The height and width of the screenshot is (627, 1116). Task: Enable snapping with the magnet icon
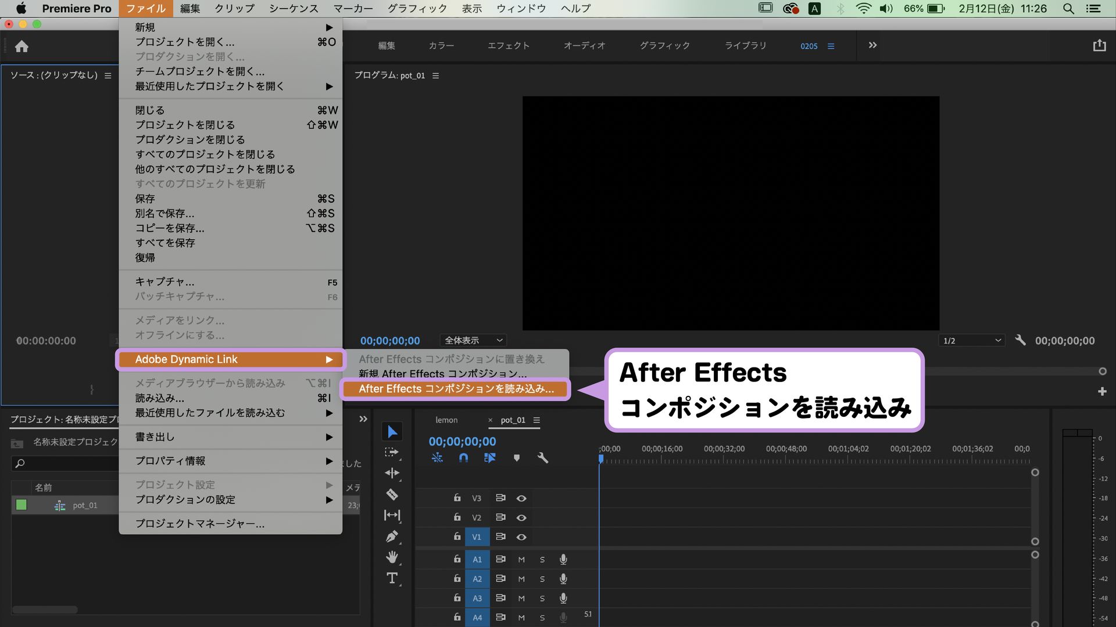[463, 457]
